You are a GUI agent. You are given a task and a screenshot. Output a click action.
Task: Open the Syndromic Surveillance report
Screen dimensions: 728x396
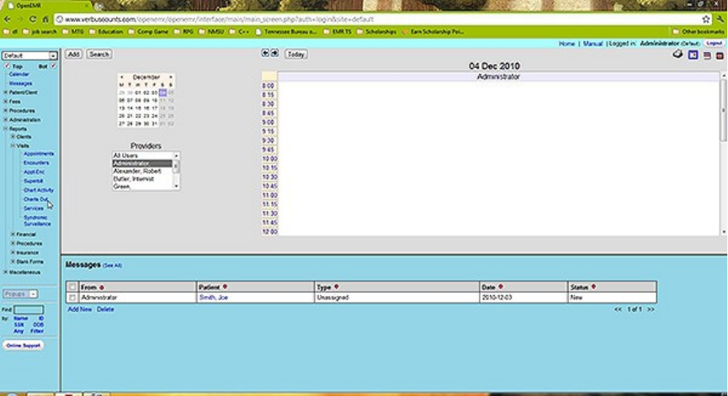pyautogui.click(x=37, y=220)
